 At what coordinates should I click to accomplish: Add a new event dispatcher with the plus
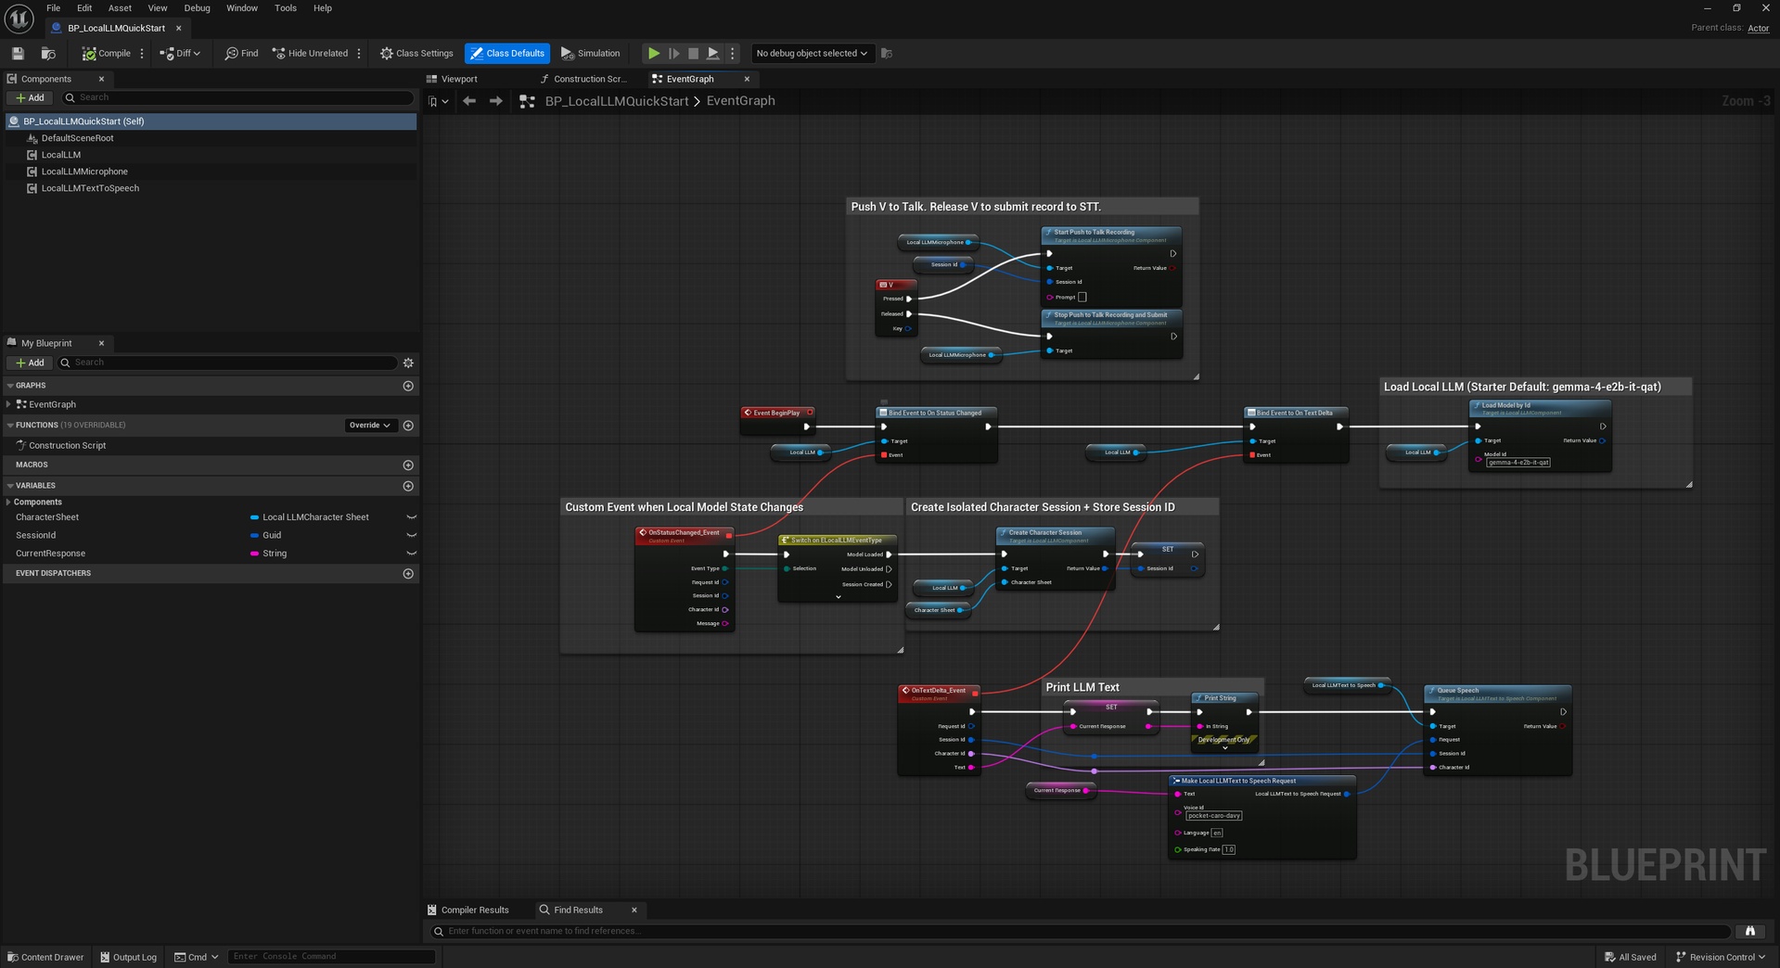coord(408,574)
